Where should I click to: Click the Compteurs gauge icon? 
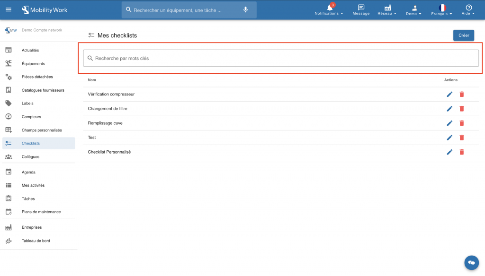[9, 116]
